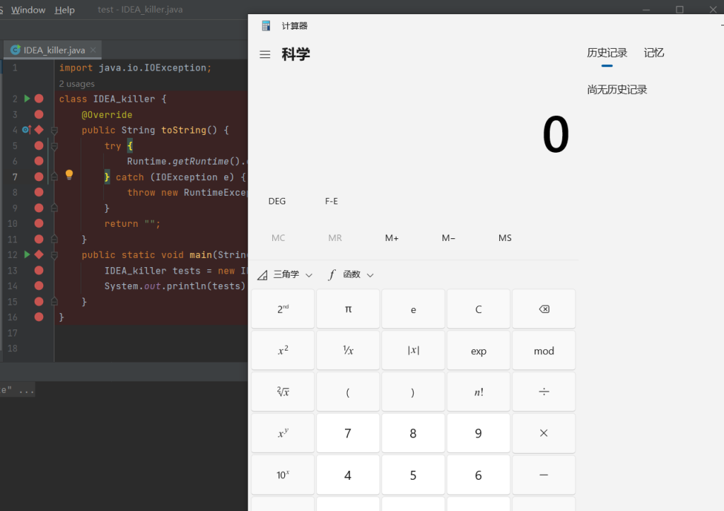Open the calculator hamburger navigation menu
Image resolution: width=724 pixels, height=511 pixels.
click(x=265, y=54)
